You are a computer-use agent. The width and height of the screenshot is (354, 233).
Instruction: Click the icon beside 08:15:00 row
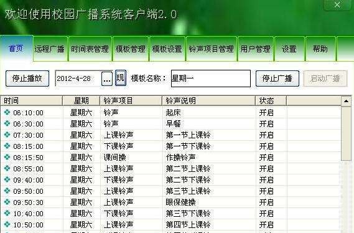(7, 146)
